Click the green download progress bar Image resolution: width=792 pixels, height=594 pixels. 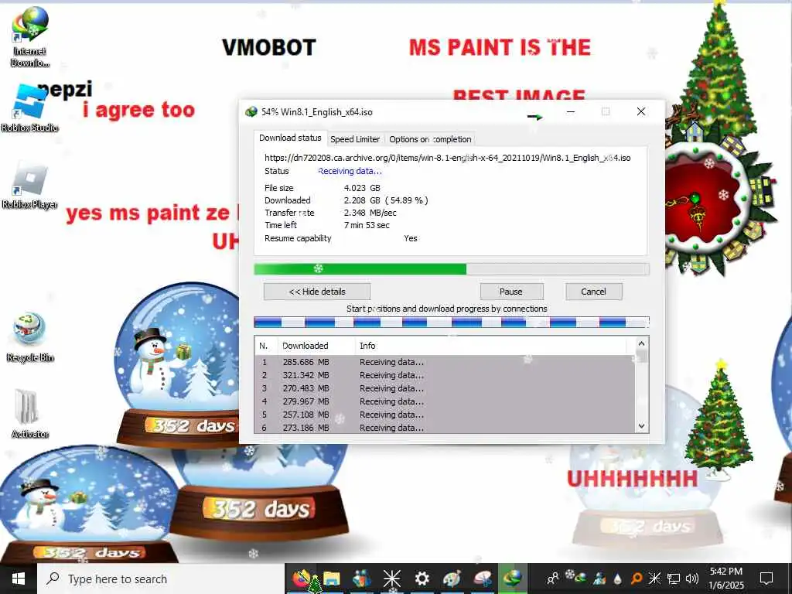[x=452, y=269]
